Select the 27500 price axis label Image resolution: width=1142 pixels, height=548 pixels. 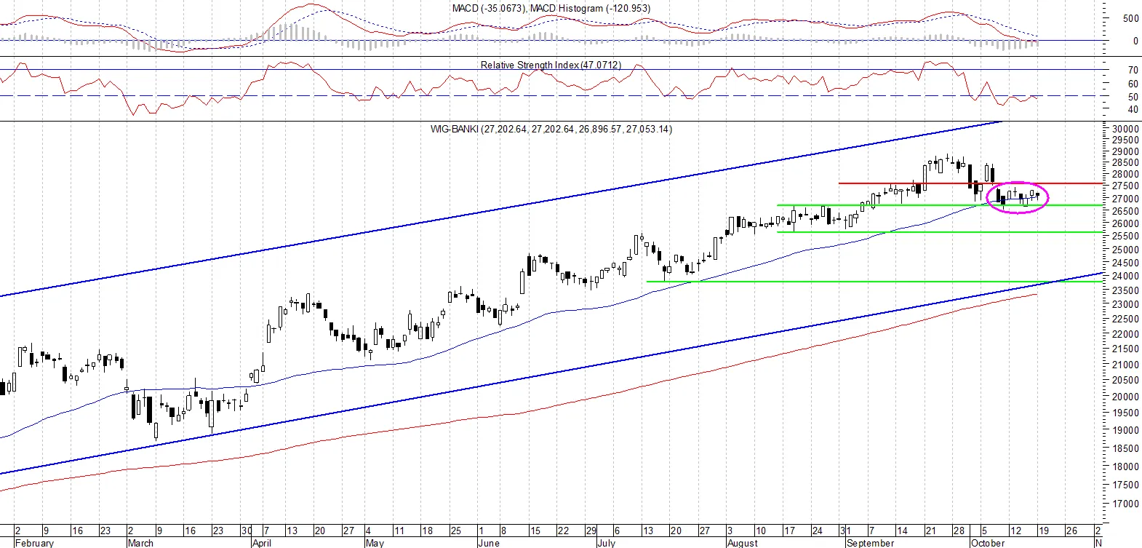coord(1125,186)
